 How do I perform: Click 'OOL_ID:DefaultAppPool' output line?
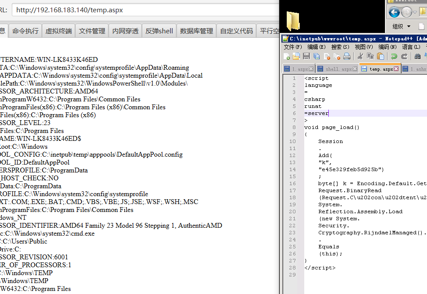(x=35, y=162)
